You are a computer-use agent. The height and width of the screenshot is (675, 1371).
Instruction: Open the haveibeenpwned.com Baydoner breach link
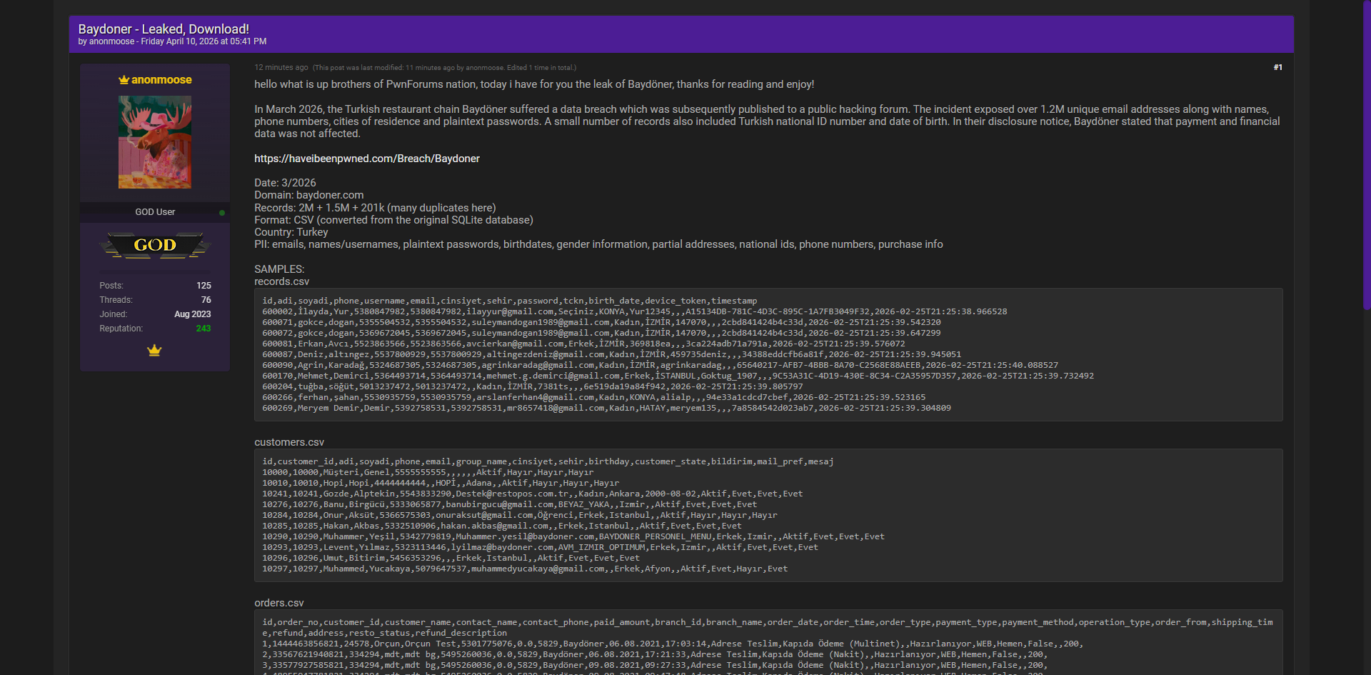(367, 159)
